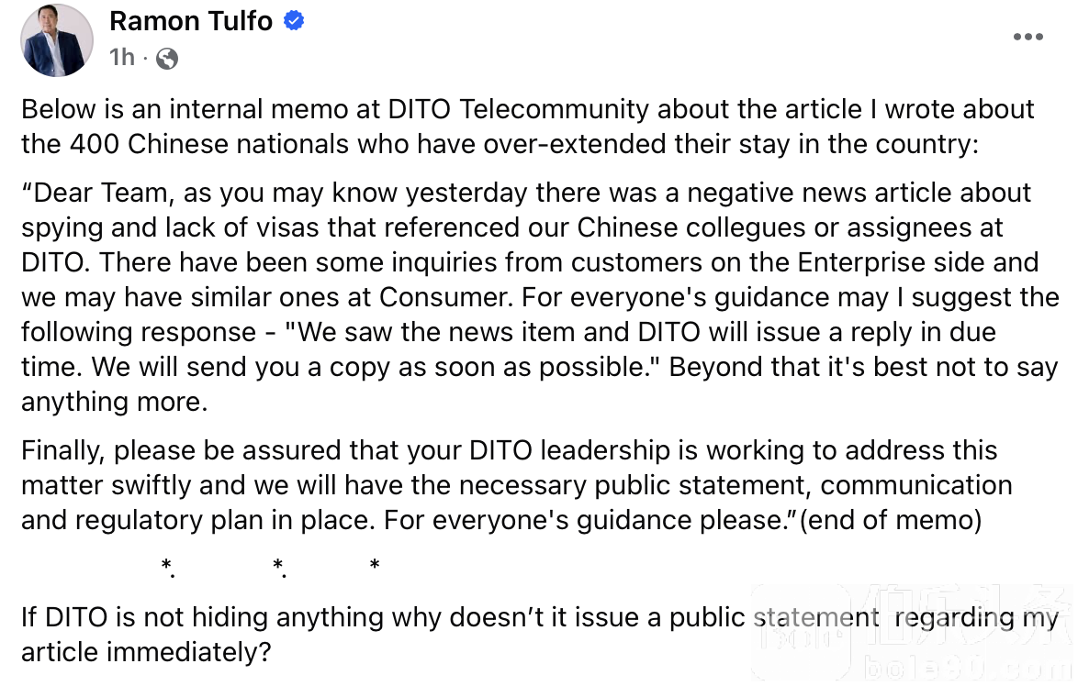Click the closing line "article immediately?"
Image resolution: width=1078 pixels, height=686 pixels.
(146, 652)
